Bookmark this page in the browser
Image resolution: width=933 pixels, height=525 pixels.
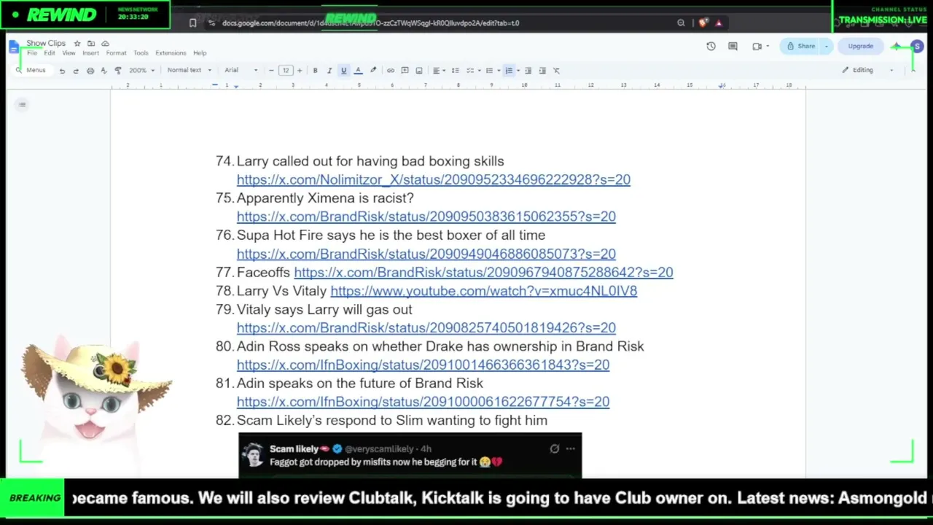192,23
